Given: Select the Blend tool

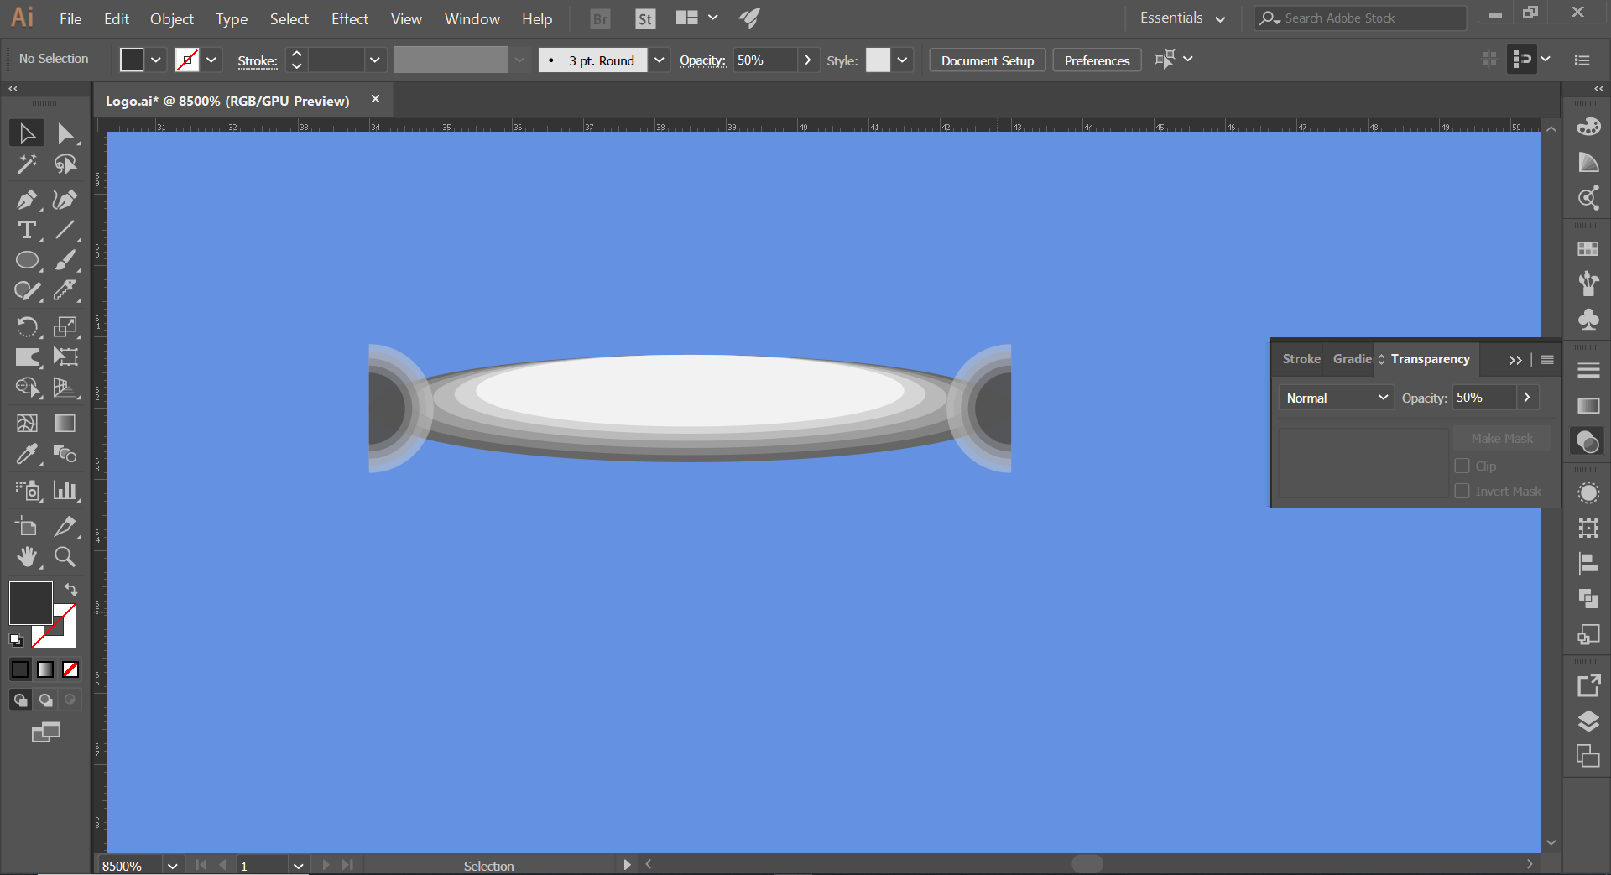Looking at the screenshot, I should pos(65,454).
